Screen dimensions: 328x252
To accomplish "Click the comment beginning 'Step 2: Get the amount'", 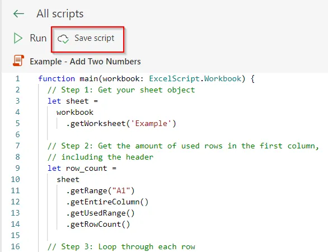I will tap(183, 146).
